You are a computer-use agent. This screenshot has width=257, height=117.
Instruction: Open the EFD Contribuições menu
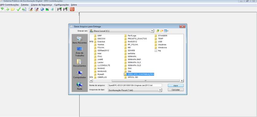pos(9,5)
